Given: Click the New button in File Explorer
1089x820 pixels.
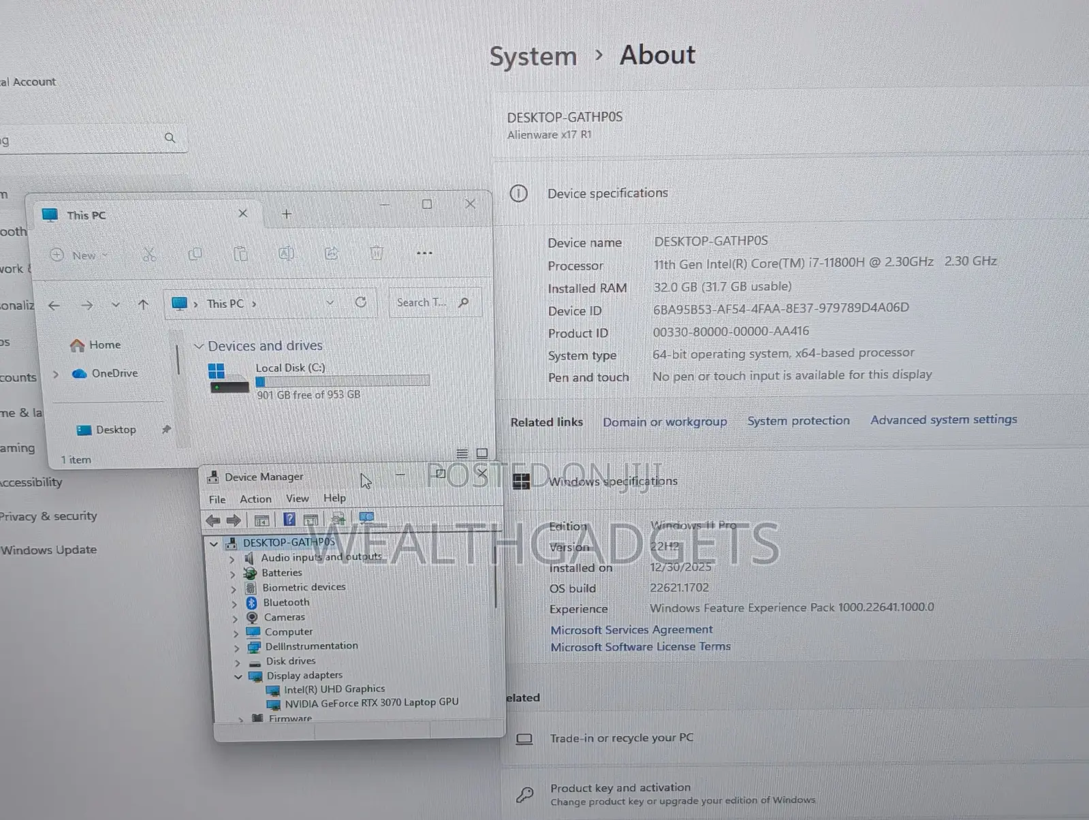Looking at the screenshot, I should pos(79,255).
